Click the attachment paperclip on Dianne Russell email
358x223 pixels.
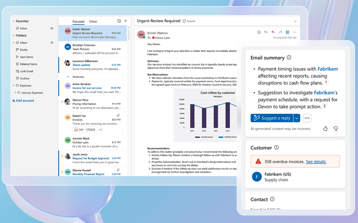[118, 170]
